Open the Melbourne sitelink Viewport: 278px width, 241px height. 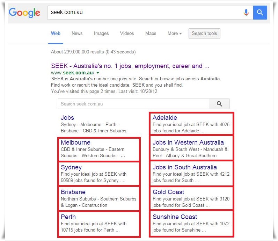75,143
